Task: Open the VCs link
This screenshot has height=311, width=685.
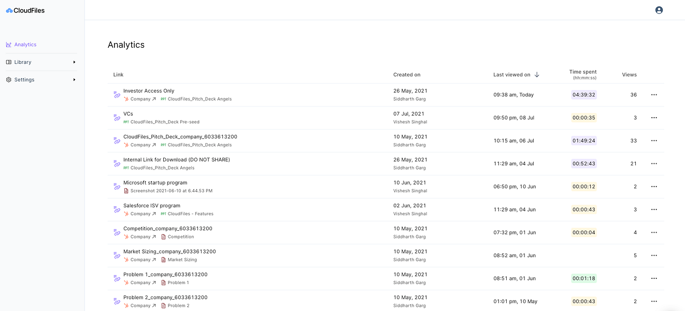Action: click(128, 114)
